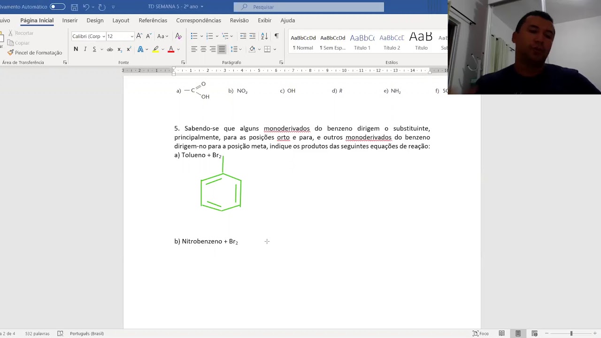Toggle strikethrough formatting

(110, 49)
